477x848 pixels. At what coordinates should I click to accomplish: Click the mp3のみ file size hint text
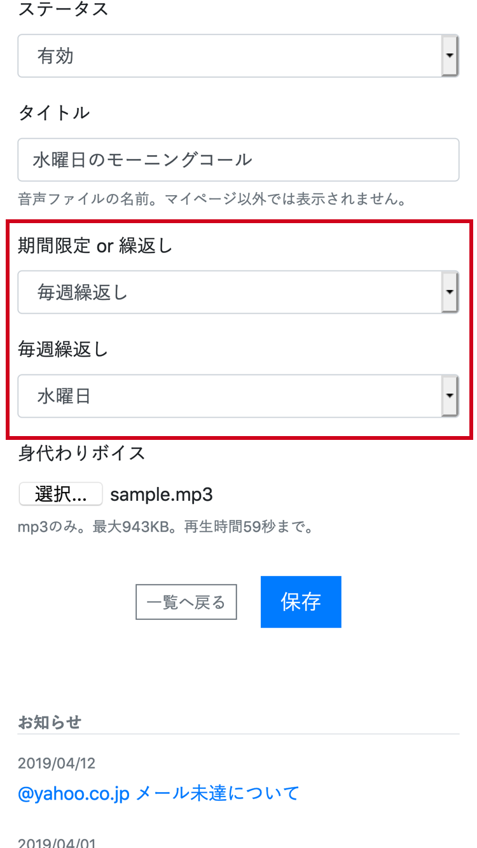click(165, 528)
